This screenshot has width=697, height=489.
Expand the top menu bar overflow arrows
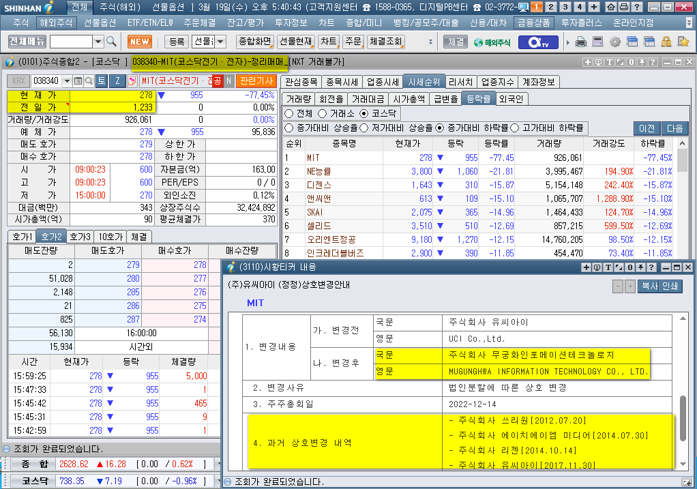click(x=689, y=23)
